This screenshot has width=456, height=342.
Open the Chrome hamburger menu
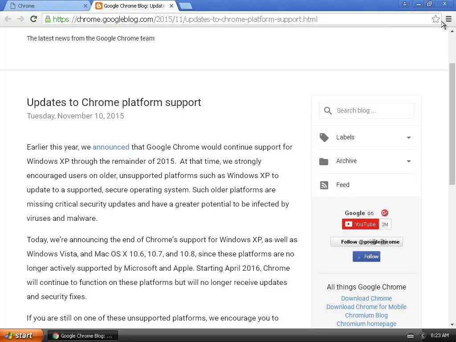coord(448,19)
